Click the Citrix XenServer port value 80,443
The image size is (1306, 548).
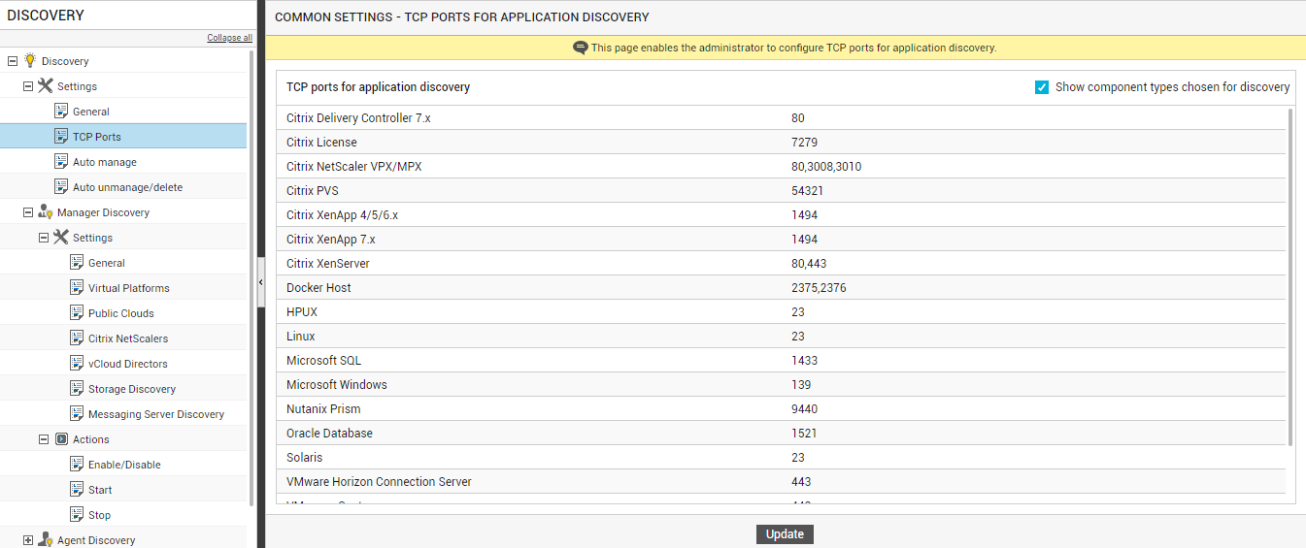(809, 264)
